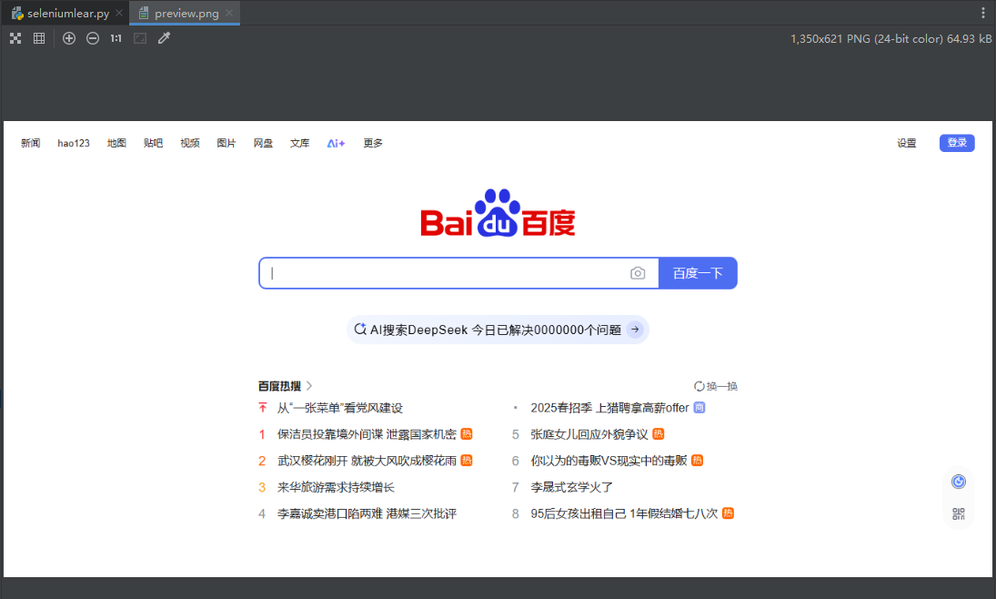Screen dimensions: 996x599
Task: Open the 网盘 link
Action: coord(263,143)
